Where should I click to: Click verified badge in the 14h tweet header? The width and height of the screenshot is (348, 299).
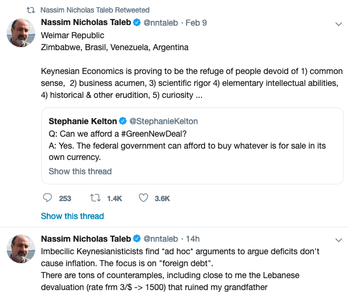pos(137,239)
